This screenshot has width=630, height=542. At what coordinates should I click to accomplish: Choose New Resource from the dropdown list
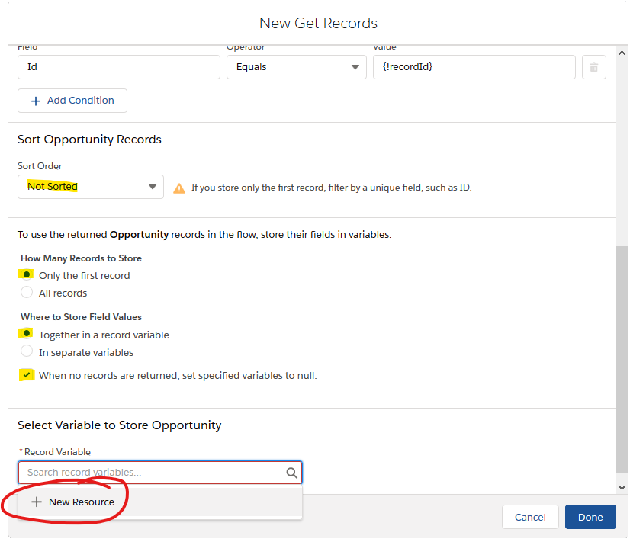pos(160,502)
